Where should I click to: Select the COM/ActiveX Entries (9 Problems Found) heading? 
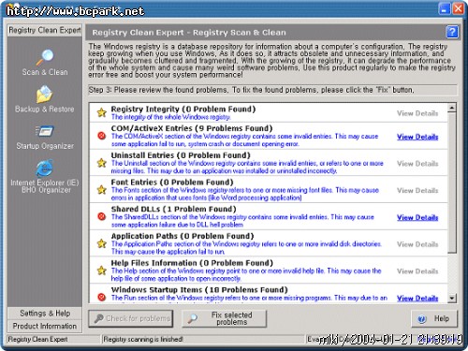192,128
